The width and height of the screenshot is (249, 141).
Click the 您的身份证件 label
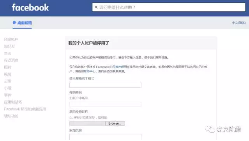(79, 112)
